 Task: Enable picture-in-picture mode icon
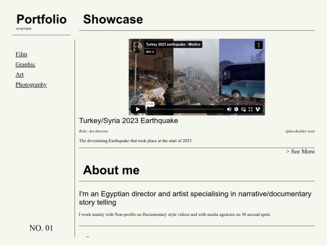pyautogui.click(x=243, y=109)
